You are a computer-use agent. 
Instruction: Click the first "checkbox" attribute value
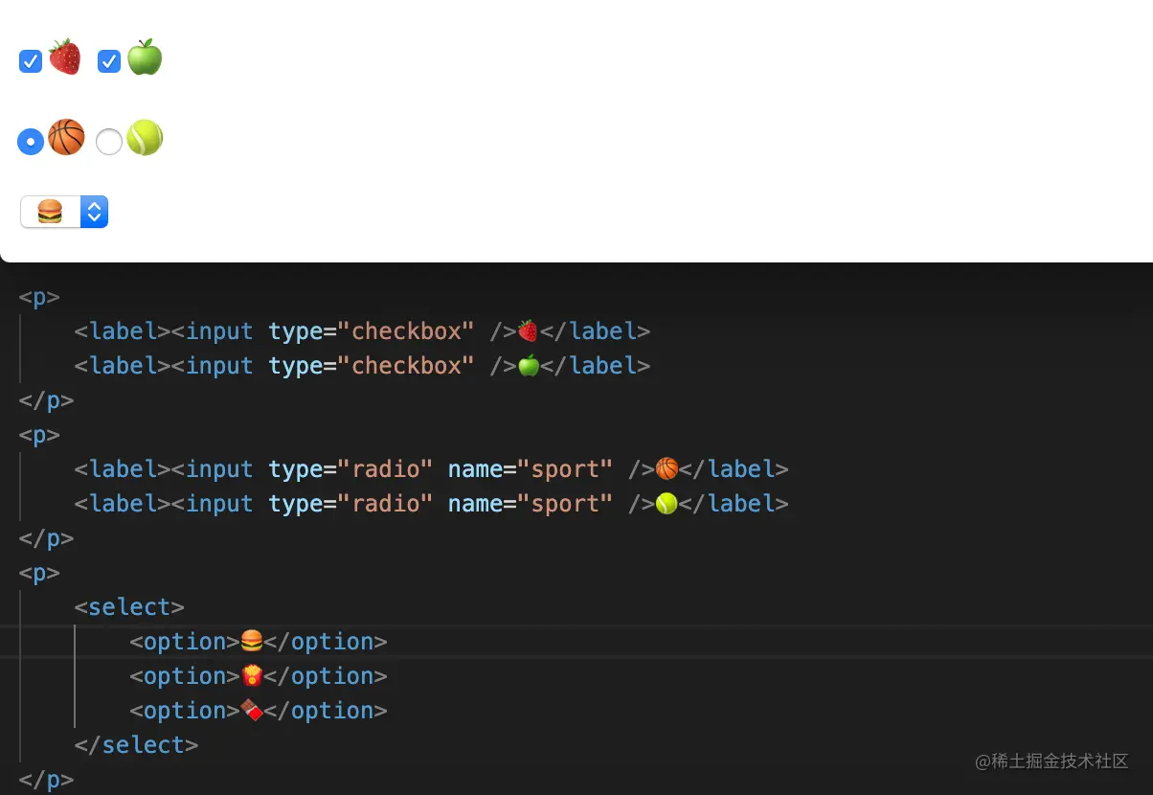[406, 330]
